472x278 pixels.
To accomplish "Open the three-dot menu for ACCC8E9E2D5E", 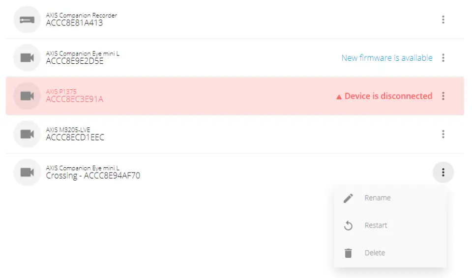I will tap(443, 58).
